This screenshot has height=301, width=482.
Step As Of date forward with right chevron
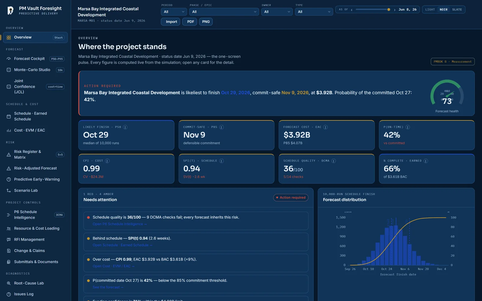tap(395, 10)
